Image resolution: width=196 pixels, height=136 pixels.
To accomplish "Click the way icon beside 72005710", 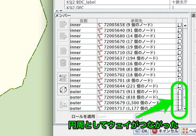I will (x=100, y=53).
